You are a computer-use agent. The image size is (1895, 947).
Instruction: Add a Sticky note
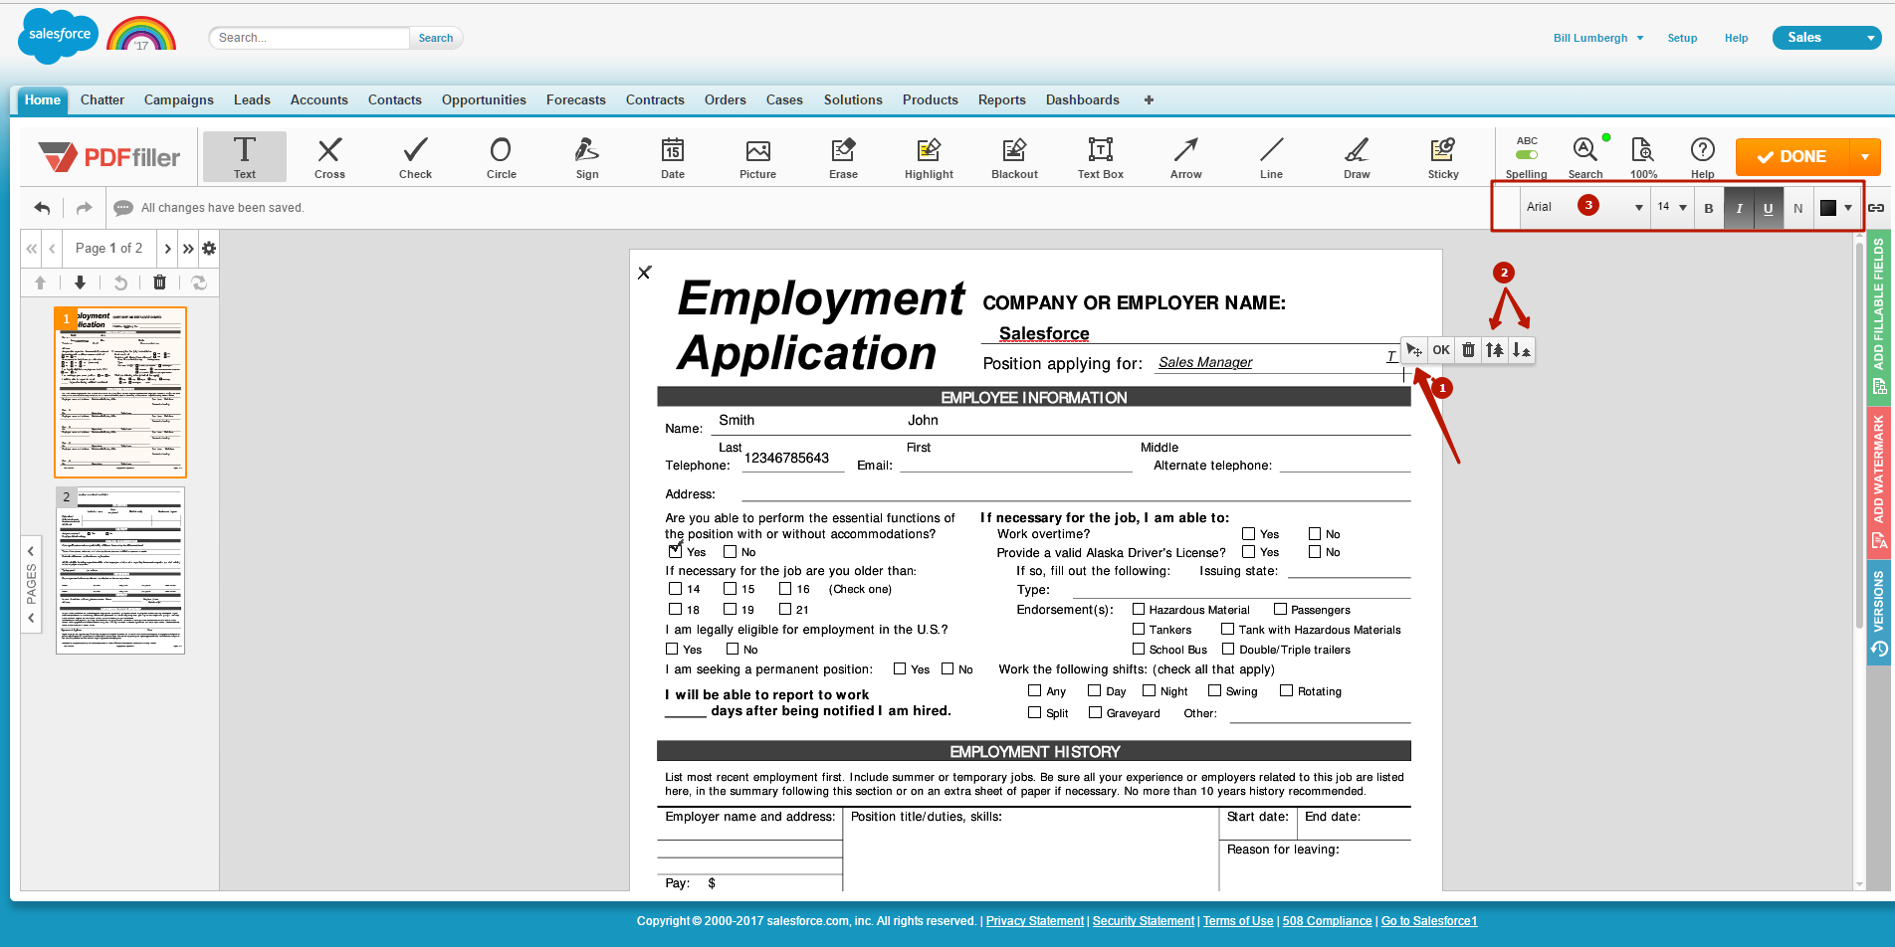(1443, 157)
